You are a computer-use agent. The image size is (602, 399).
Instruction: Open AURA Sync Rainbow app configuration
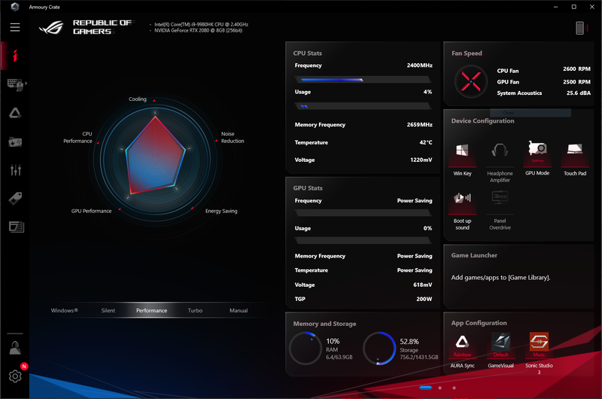click(x=462, y=351)
